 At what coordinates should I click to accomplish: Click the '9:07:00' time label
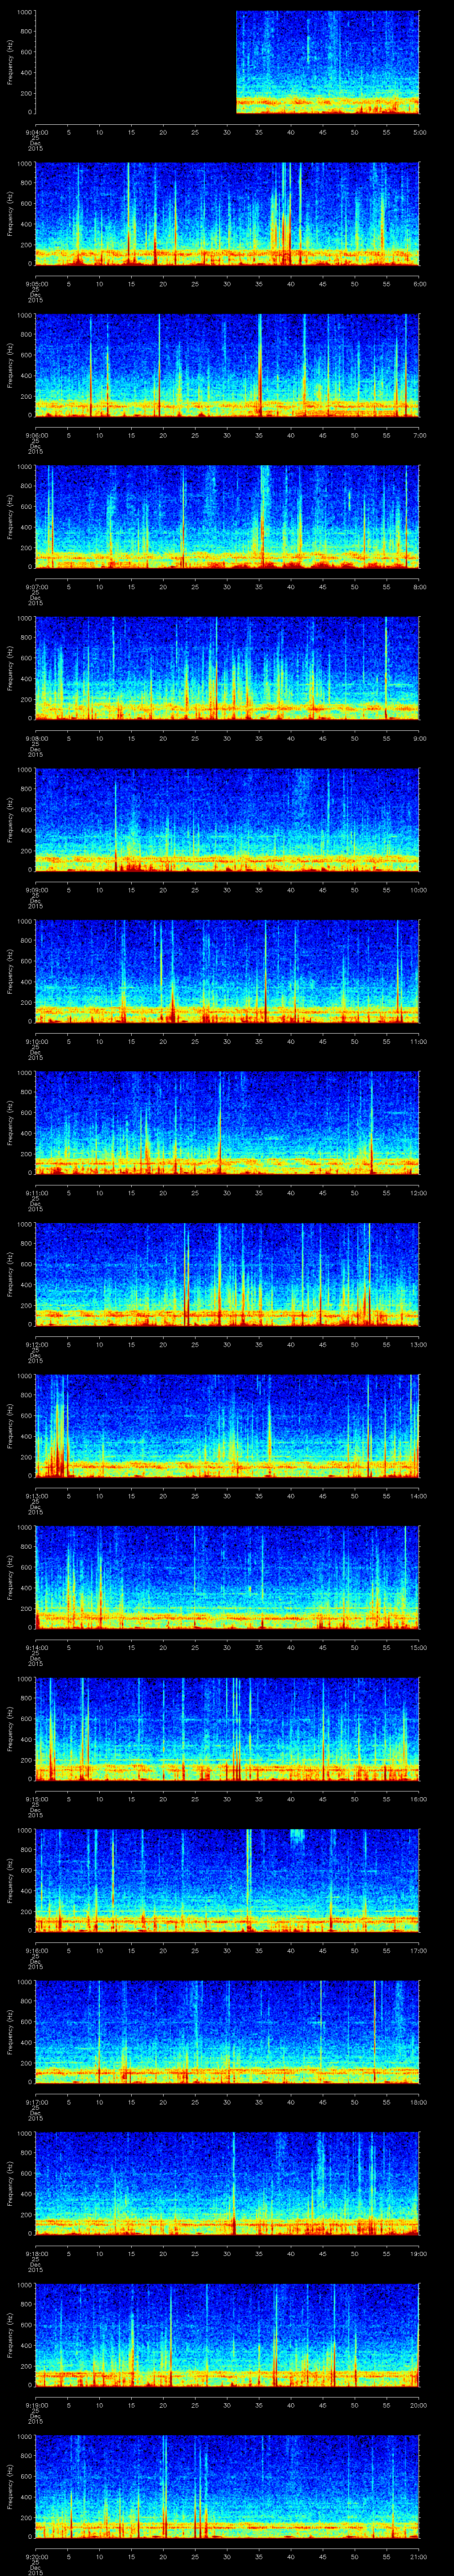click(x=36, y=586)
